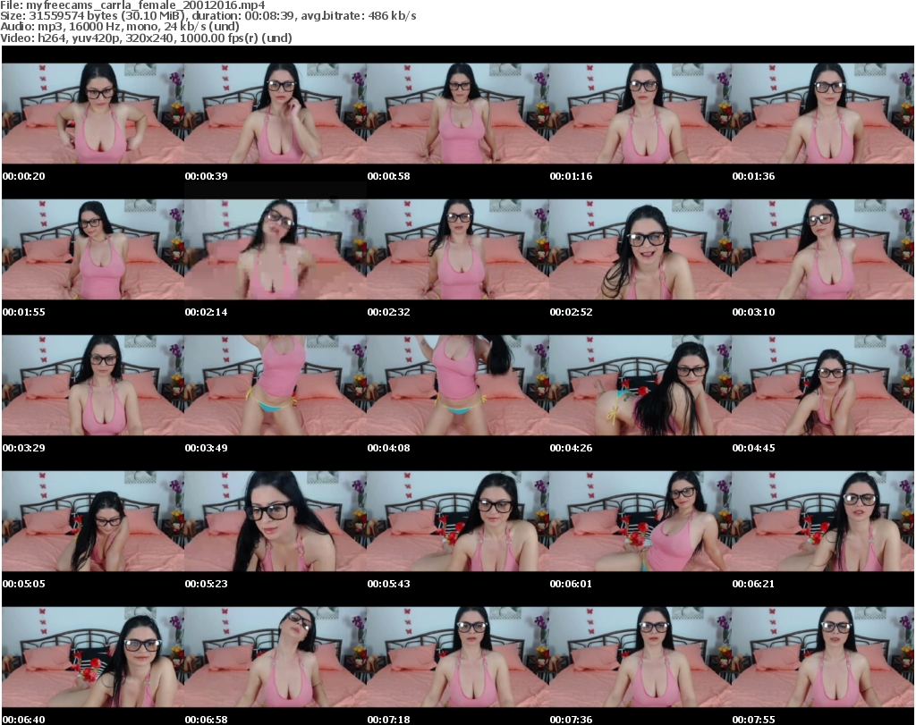Click the thumbnail frame above timestamp 00:04:45
The width and height of the screenshot is (916, 725).
click(823, 385)
